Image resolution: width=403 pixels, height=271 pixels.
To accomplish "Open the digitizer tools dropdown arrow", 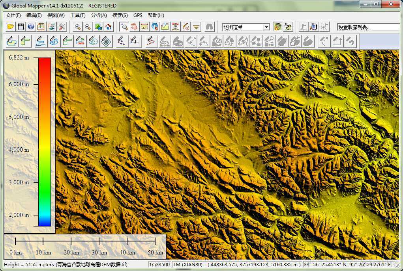I will [x=196, y=27].
